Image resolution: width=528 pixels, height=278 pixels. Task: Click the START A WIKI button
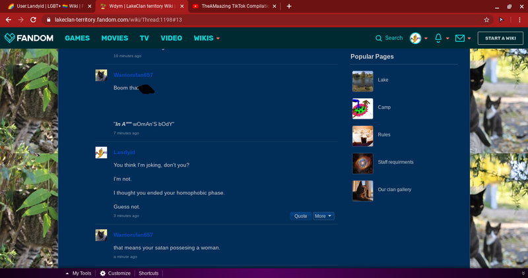500,38
